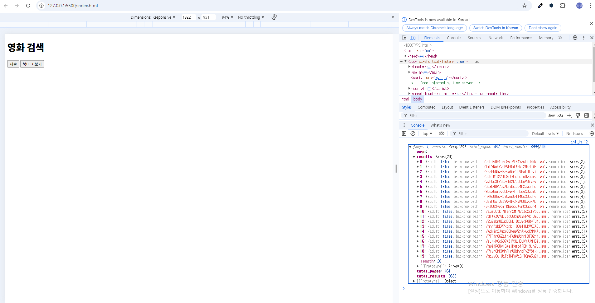
Task: Open the 94% zoom dropdown
Action: click(227, 17)
